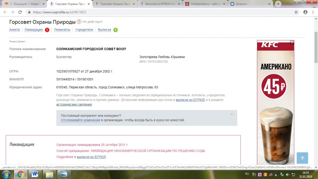Image resolution: width=318 pixels, height=179 pixels.
Task: Open Microsoft Word from the taskbar
Action: (35, 174)
